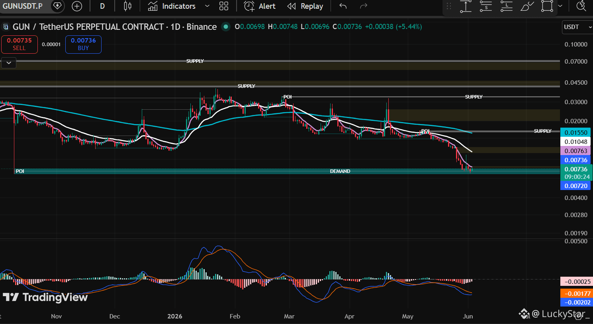Click the cyan 0.01550 price label
593x324 pixels.
point(576,132)
